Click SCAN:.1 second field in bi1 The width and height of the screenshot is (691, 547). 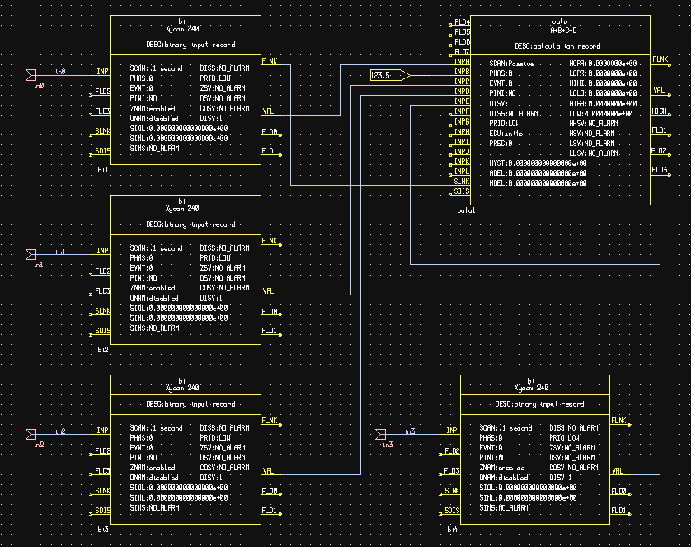(x=156, y=68)
